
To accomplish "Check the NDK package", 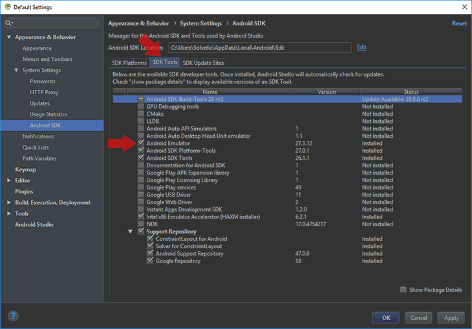I will (x=141, y=224).
